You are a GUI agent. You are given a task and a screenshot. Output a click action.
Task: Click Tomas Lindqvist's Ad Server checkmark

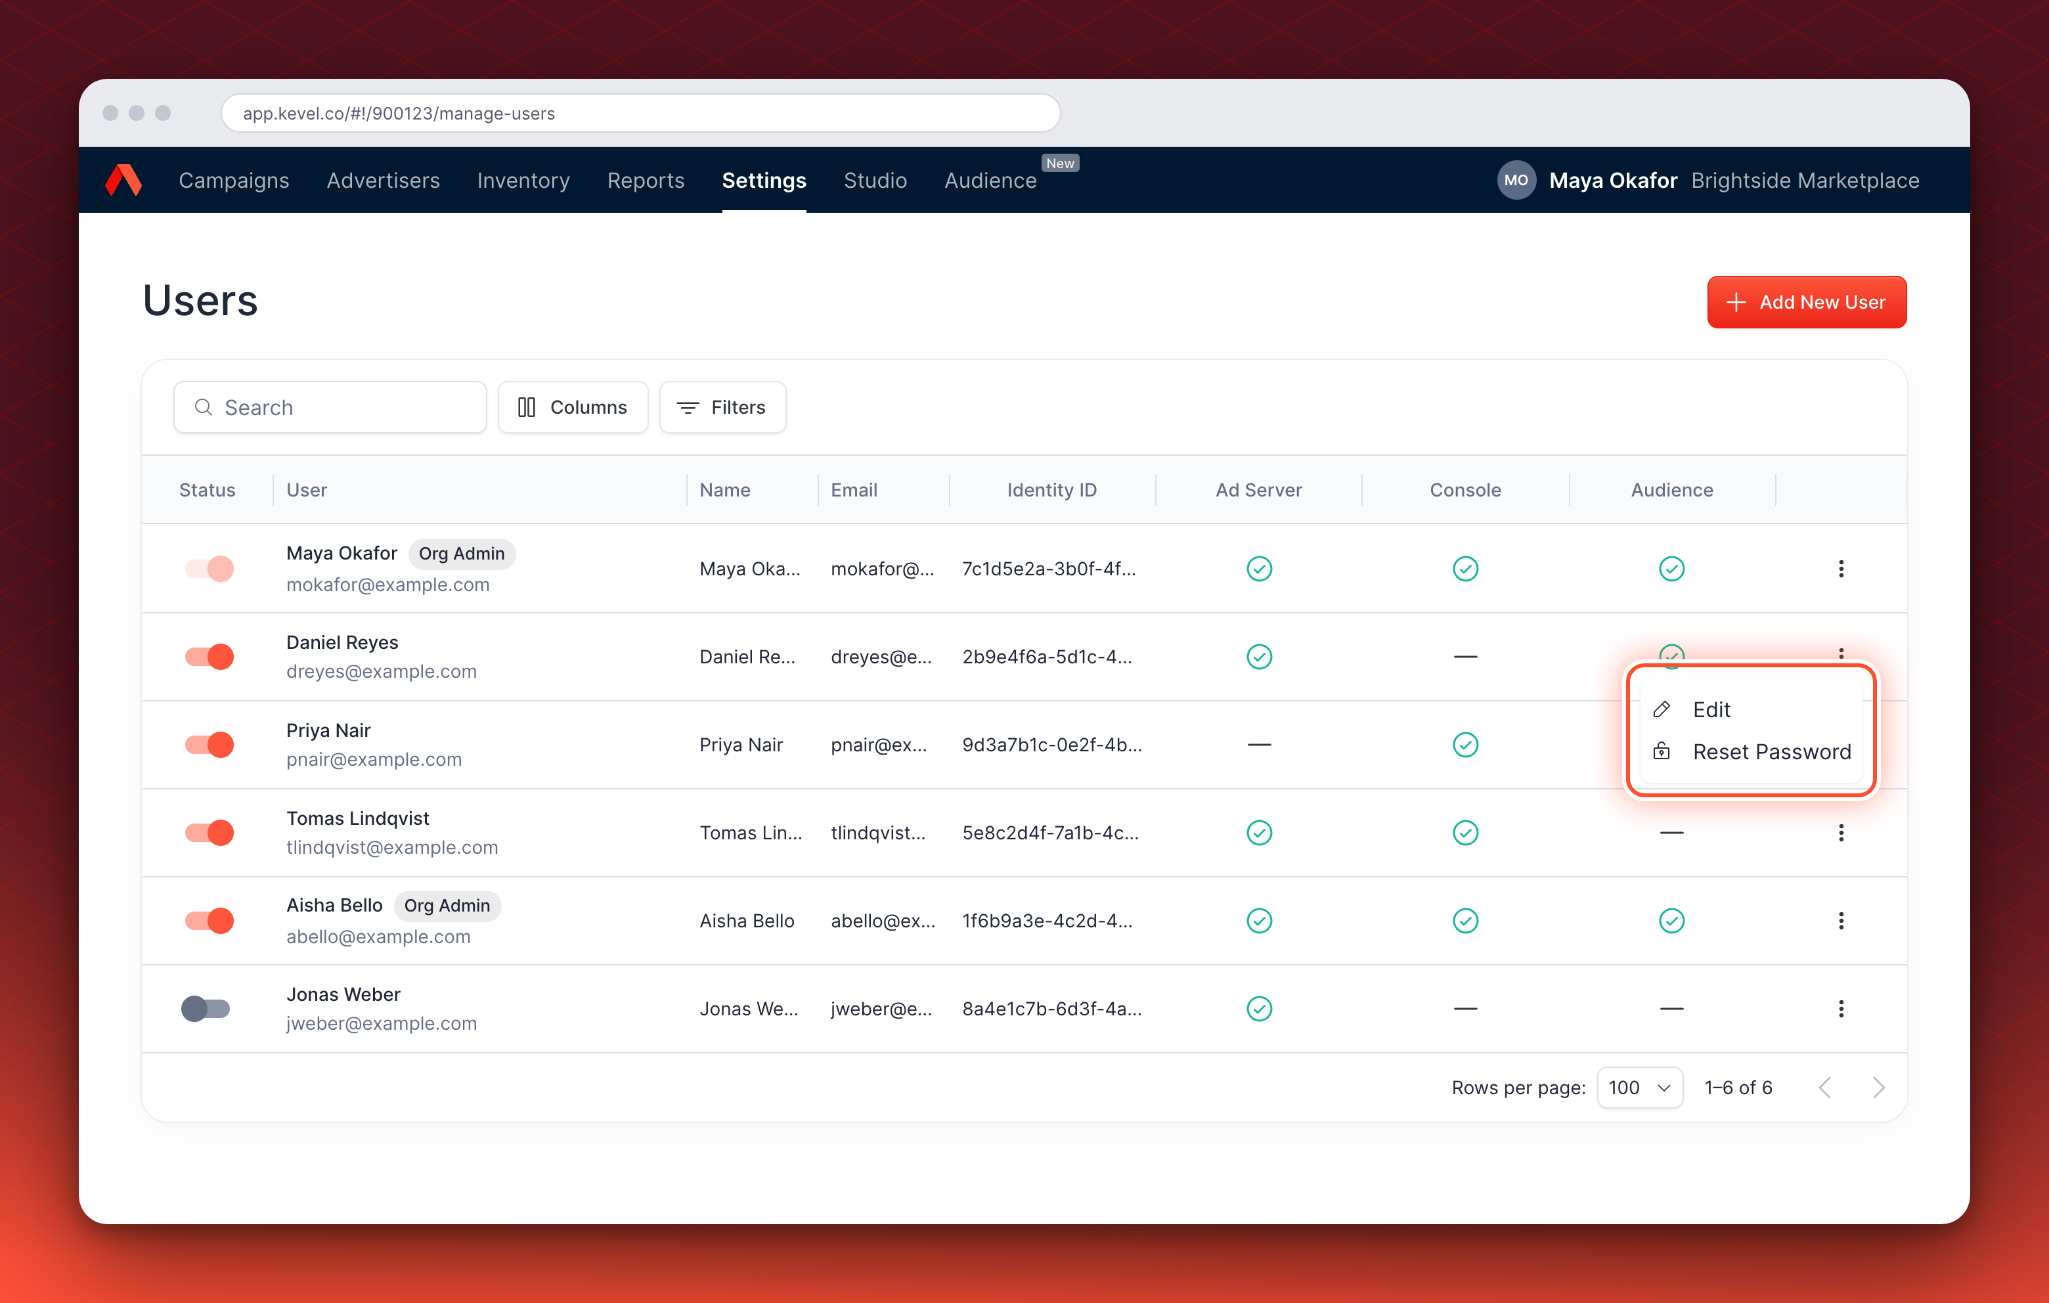pyautogui.click(x=1258, y=832)
